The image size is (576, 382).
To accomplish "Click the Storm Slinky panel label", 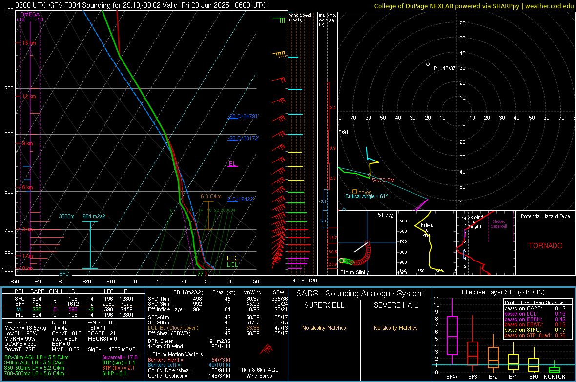I will [354, 272].
